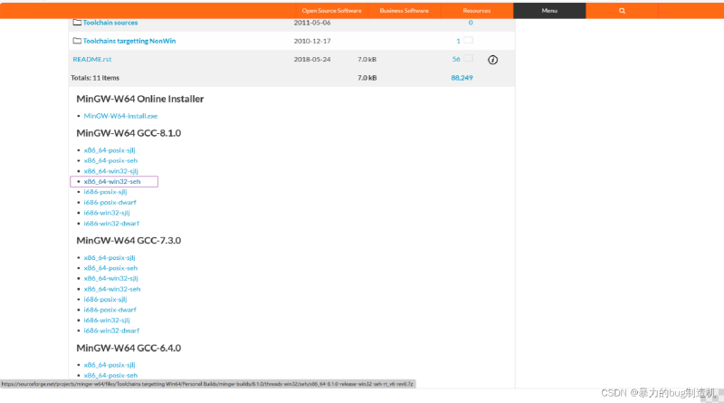
Task: Open GCC-7.3.0 i686-win32-dwarf link
Action: [x=111, y=331]
